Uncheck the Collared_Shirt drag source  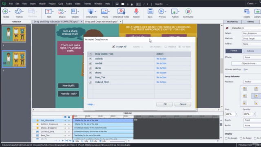pos(90,82)
